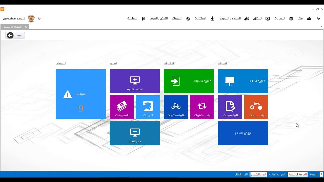Open the المخازن warehouses menu
Image resolution: width=324 pixels, height=182 pixels.
tap(257, 18)
